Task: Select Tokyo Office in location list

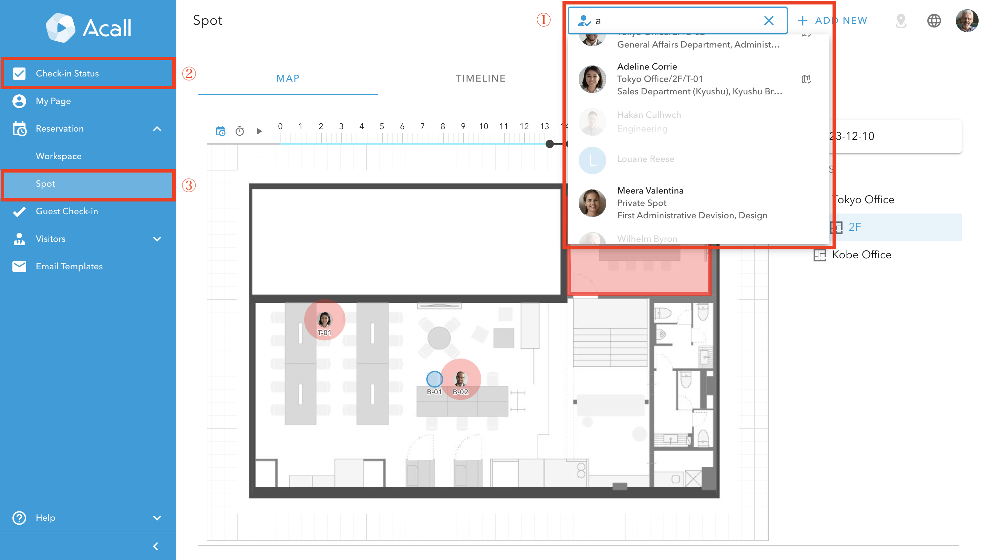Action: 864,199
